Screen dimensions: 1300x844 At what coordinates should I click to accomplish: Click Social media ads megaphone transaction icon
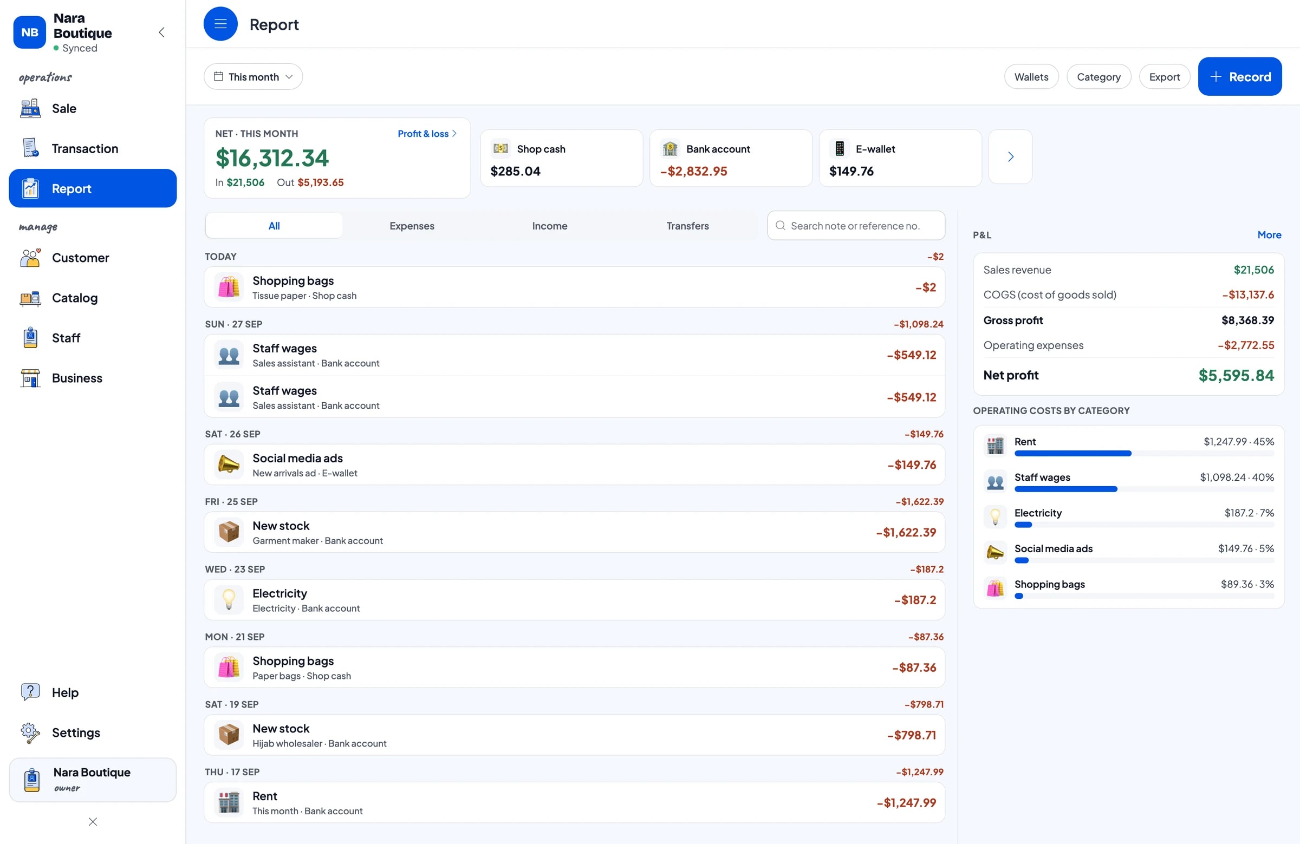(229, 464)
